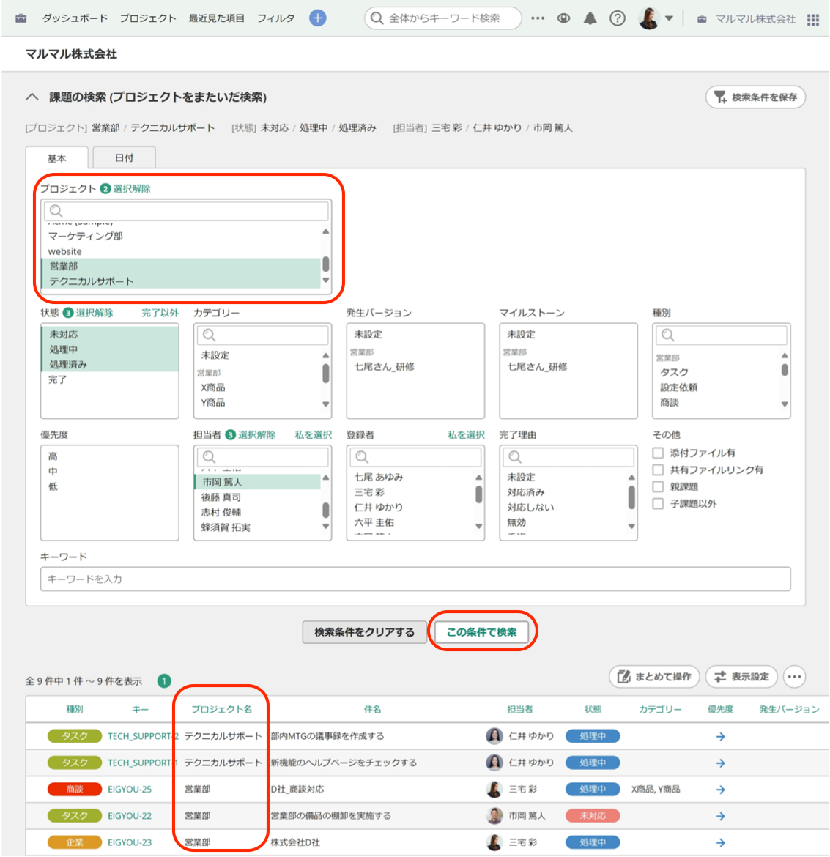Viewport: 830px width, 857px height.
Task: Click the eye watch icon near the search bar
Action: click(x=563, y=18)
